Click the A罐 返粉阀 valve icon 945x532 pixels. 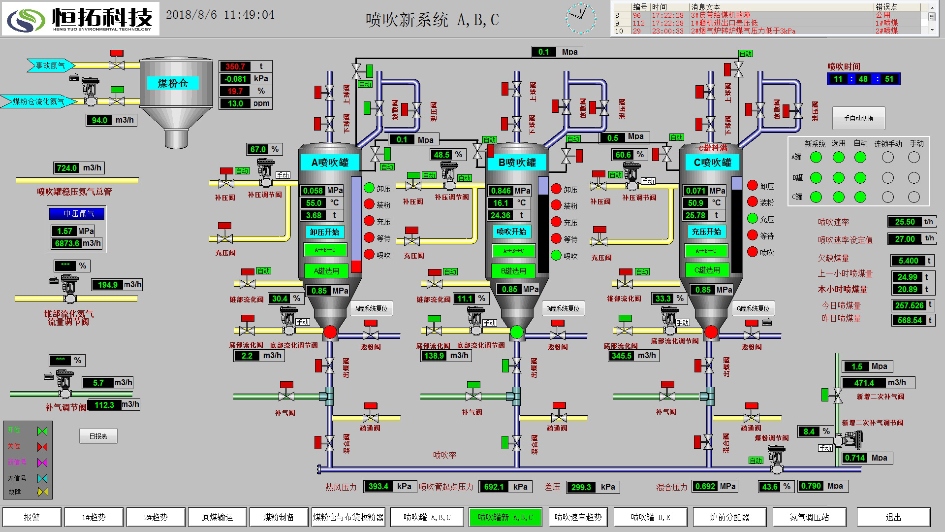(371, 331)
